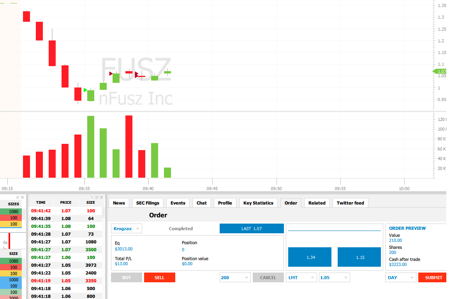Screen dimensions: 451x299
Task: Click the SIZES column header
Action: point(13,204)
